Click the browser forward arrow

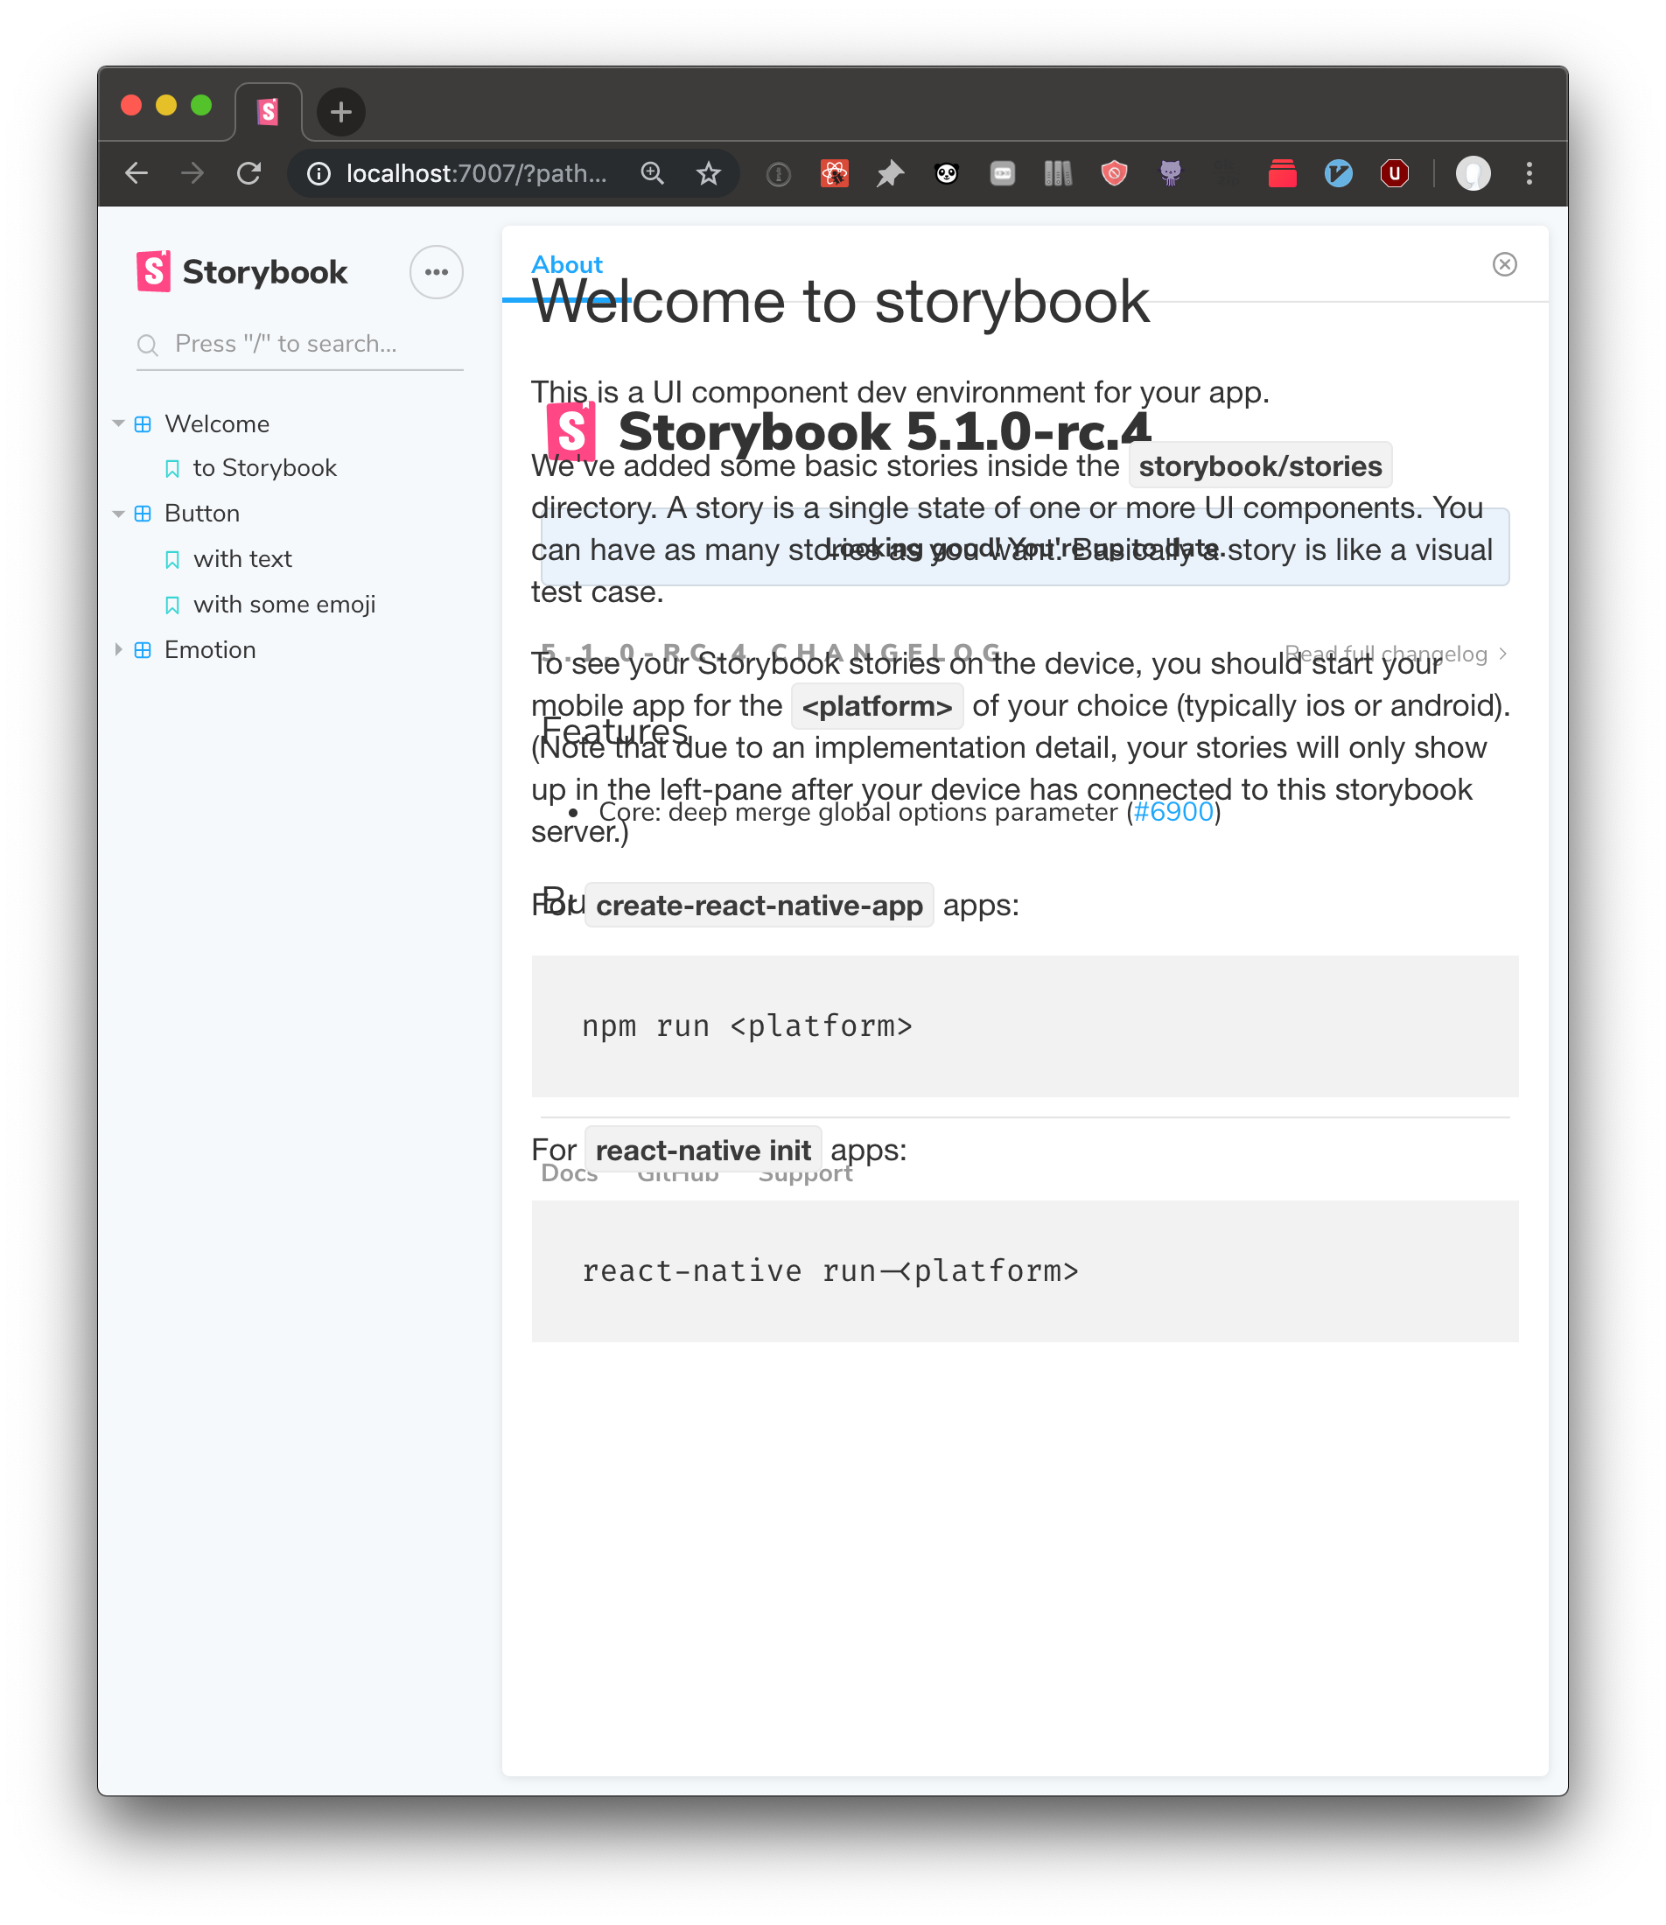192,174
